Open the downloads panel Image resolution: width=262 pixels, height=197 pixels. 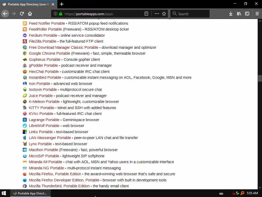tap(231, 14)
